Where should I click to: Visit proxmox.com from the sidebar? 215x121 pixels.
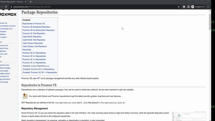coord(4,46)
